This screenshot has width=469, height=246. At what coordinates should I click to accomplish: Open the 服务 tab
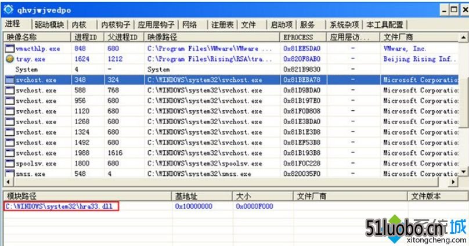(x=307, y=24)
